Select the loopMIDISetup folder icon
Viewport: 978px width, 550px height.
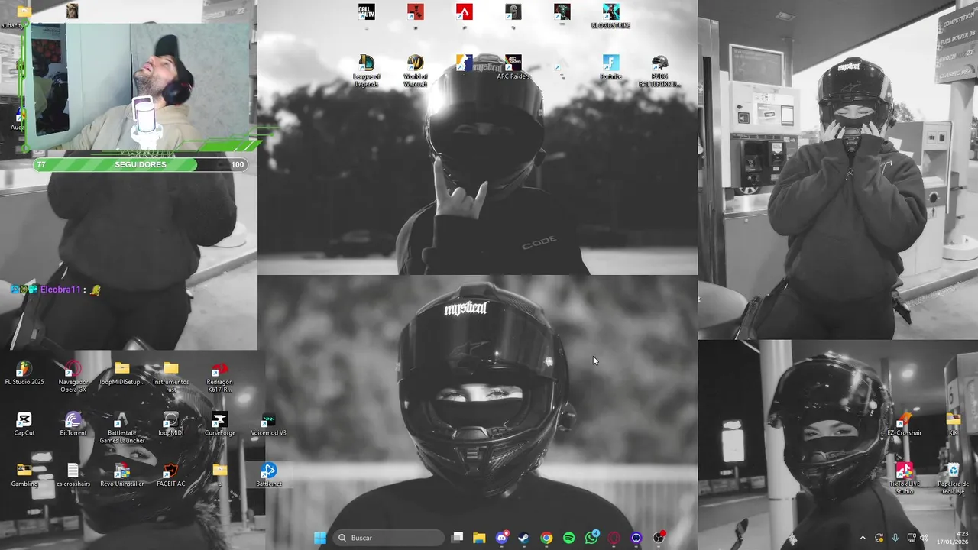(x=122, y=373)
